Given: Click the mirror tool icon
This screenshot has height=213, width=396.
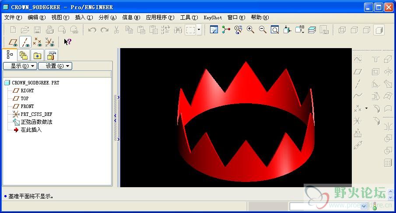Looking at the screenshot, I should pyautogui.click(x=388, y=126).
